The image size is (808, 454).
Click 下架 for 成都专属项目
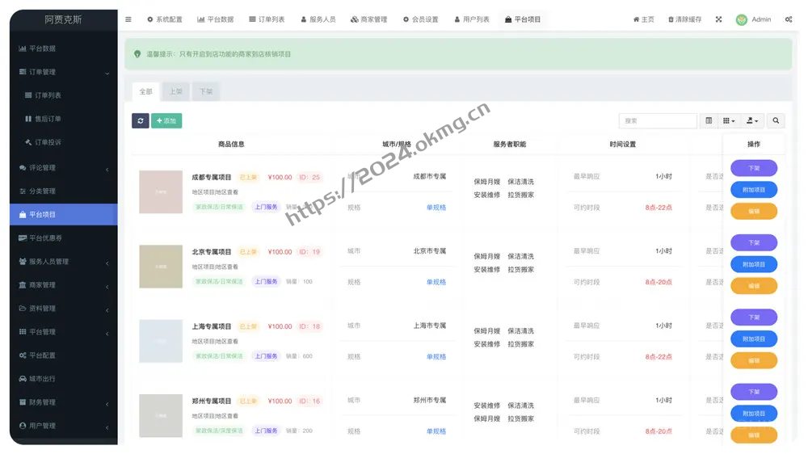point(754,168)
